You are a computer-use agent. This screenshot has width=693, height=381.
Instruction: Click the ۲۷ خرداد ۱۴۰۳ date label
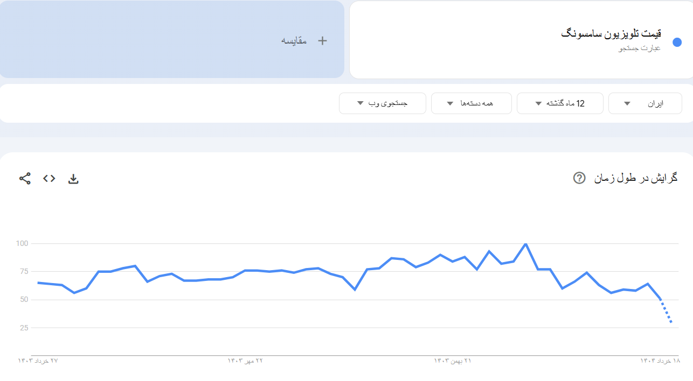(x=38, y=361)
